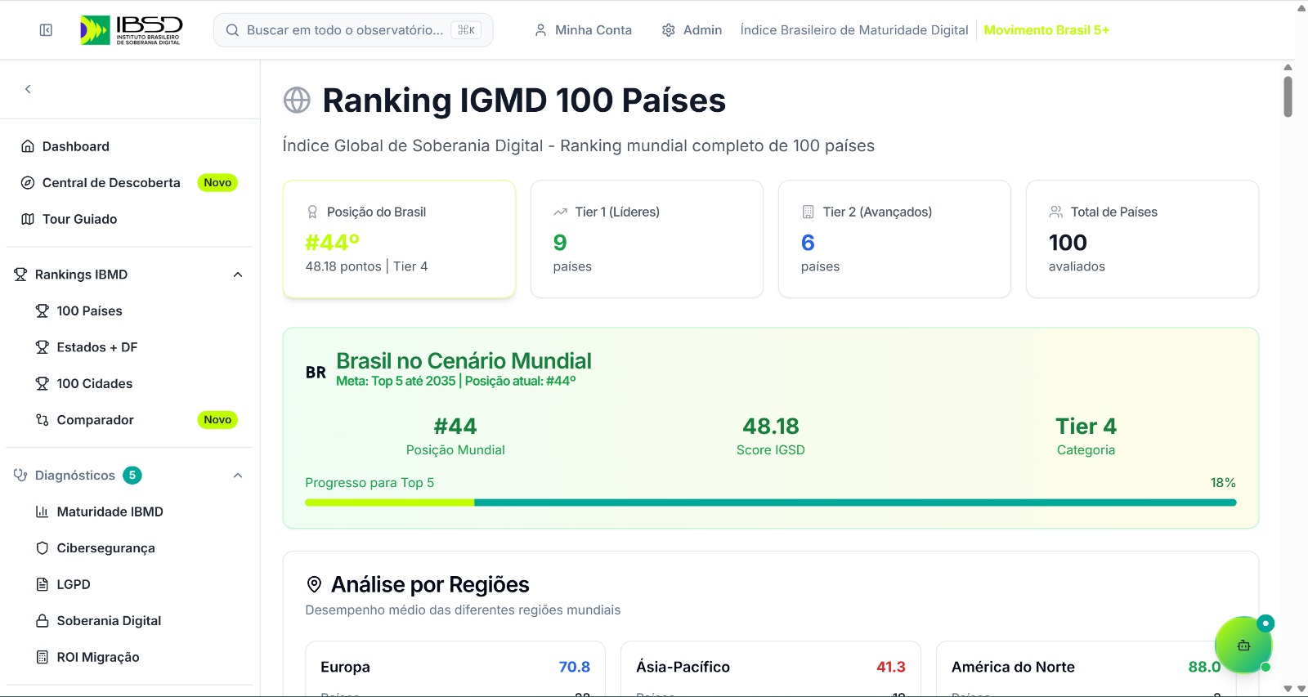Click Movimento Brasil 5+ link

click(1046, 30)
